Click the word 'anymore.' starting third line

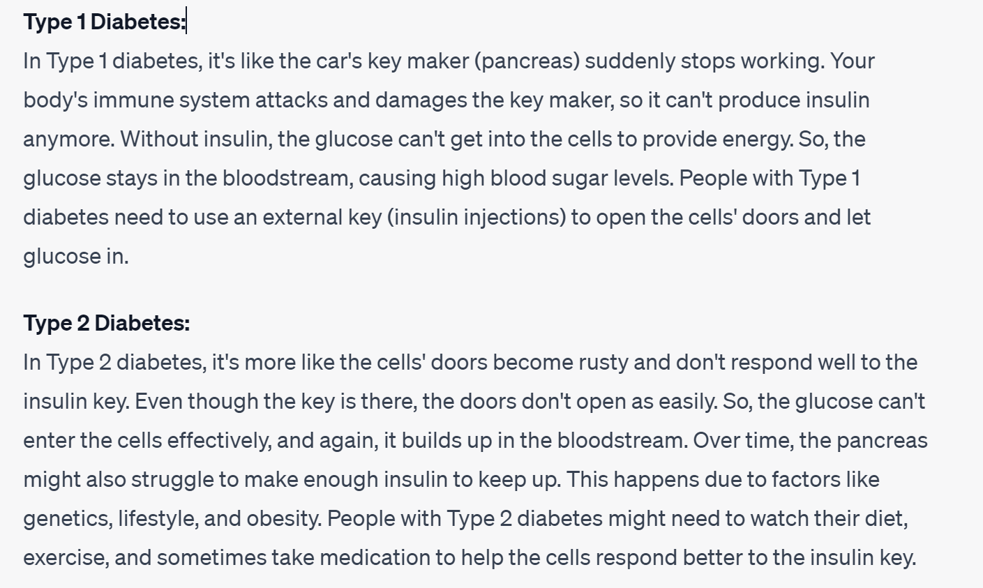69,140
